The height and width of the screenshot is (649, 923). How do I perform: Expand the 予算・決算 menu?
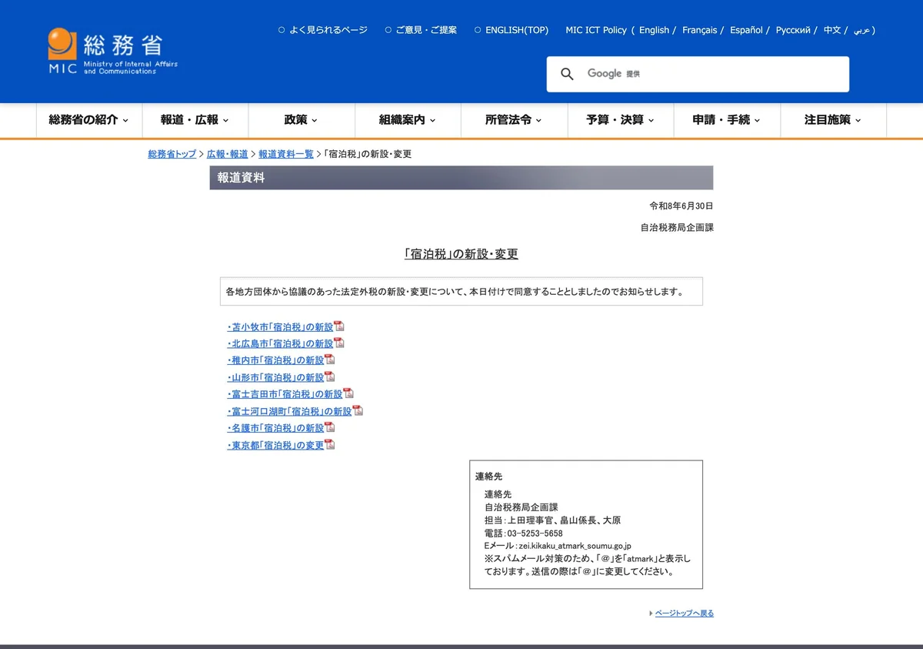[620, 120]
